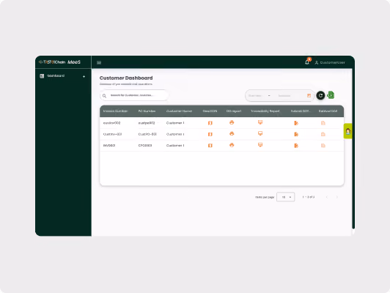
Task: Export table using green spreadsheet icon
Action: [331, 95]
